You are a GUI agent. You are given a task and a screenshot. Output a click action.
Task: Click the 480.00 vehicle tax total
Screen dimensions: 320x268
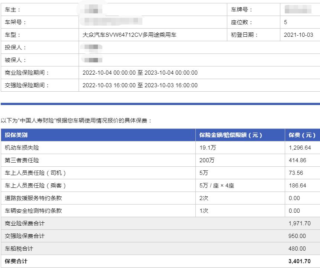point(297,249)
